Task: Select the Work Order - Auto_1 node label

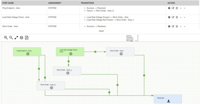Action: point(64,70)
